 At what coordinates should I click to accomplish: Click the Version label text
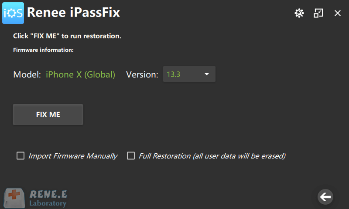click(142, 74)
